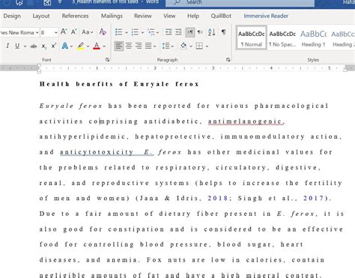Viewport: 355px width, 278px height.
Task: Open the QuillBot tab
Action: coord(221,16)
